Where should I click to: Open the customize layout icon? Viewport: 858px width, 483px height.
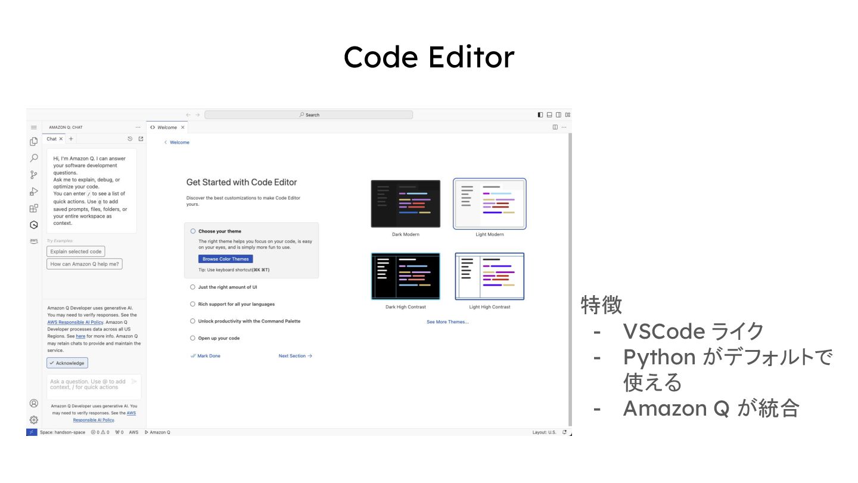(x=568, y=114)
